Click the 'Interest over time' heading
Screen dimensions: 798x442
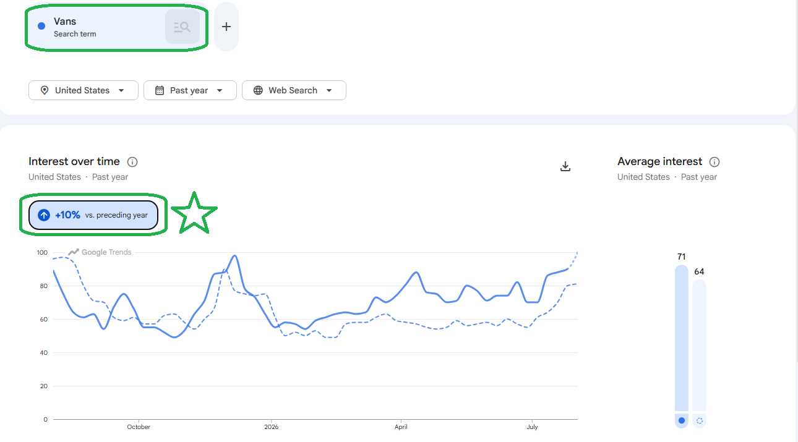coord(74,161)
